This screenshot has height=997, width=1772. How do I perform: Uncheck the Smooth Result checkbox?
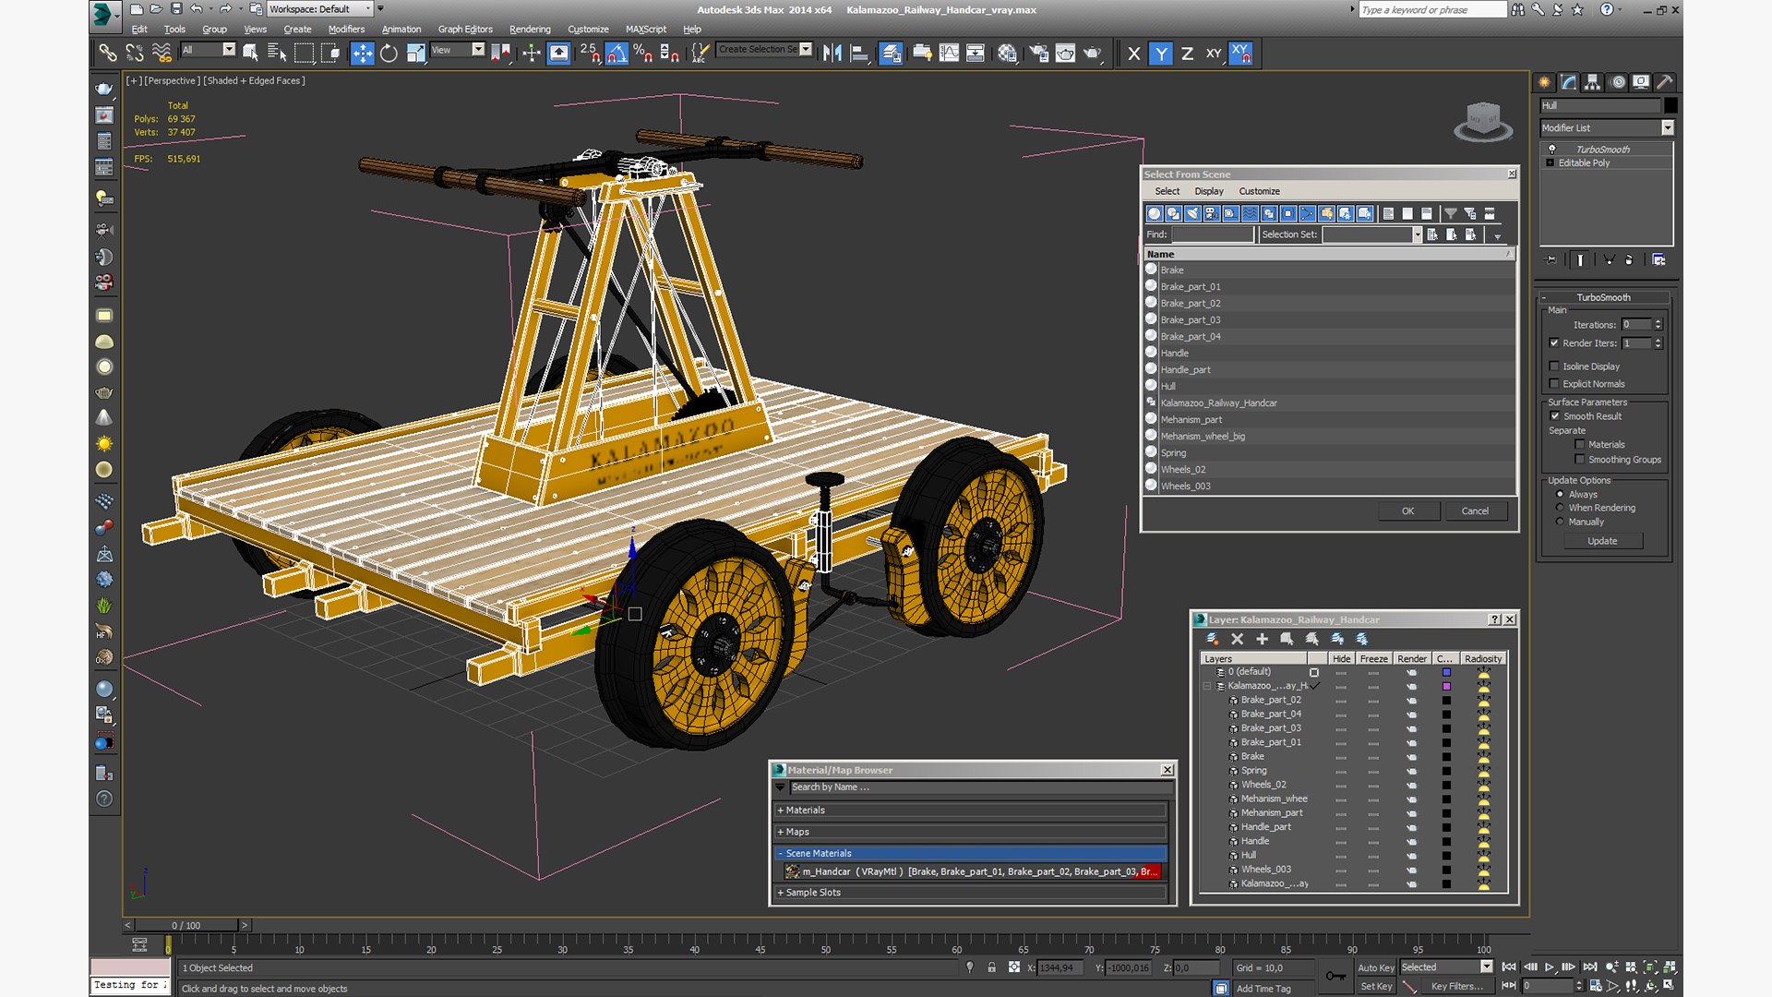click(1555, 416)
